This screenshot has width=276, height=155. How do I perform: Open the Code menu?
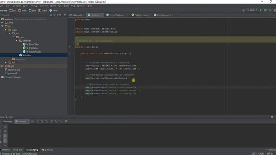pyautogui.click(x=26, y=6)
